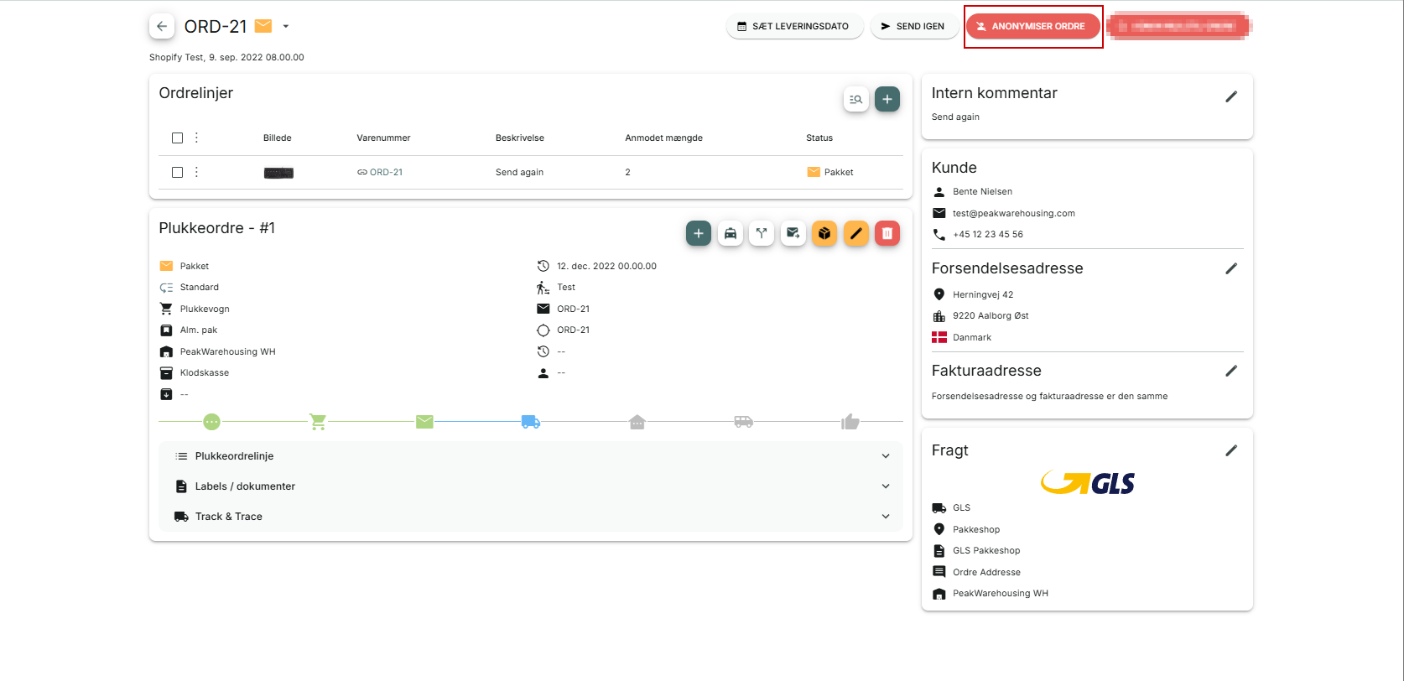Image resolution: width=1404 pixels, height=681 pixels.
Task: Click GLS Pakkeshop entry in Fragt
Action: pyautogui.click(x=986, y=550)
